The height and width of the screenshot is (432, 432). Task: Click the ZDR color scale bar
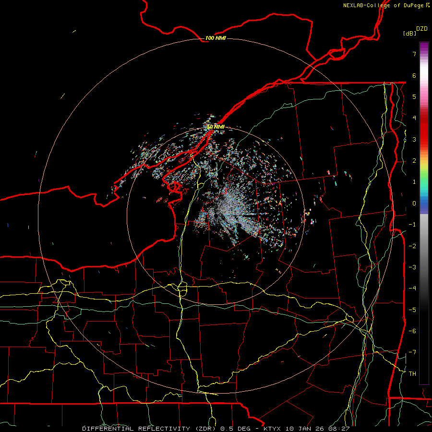[424, 213]
